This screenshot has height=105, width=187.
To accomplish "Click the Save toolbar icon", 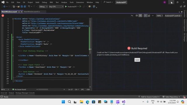I will [x=22, y=6].
